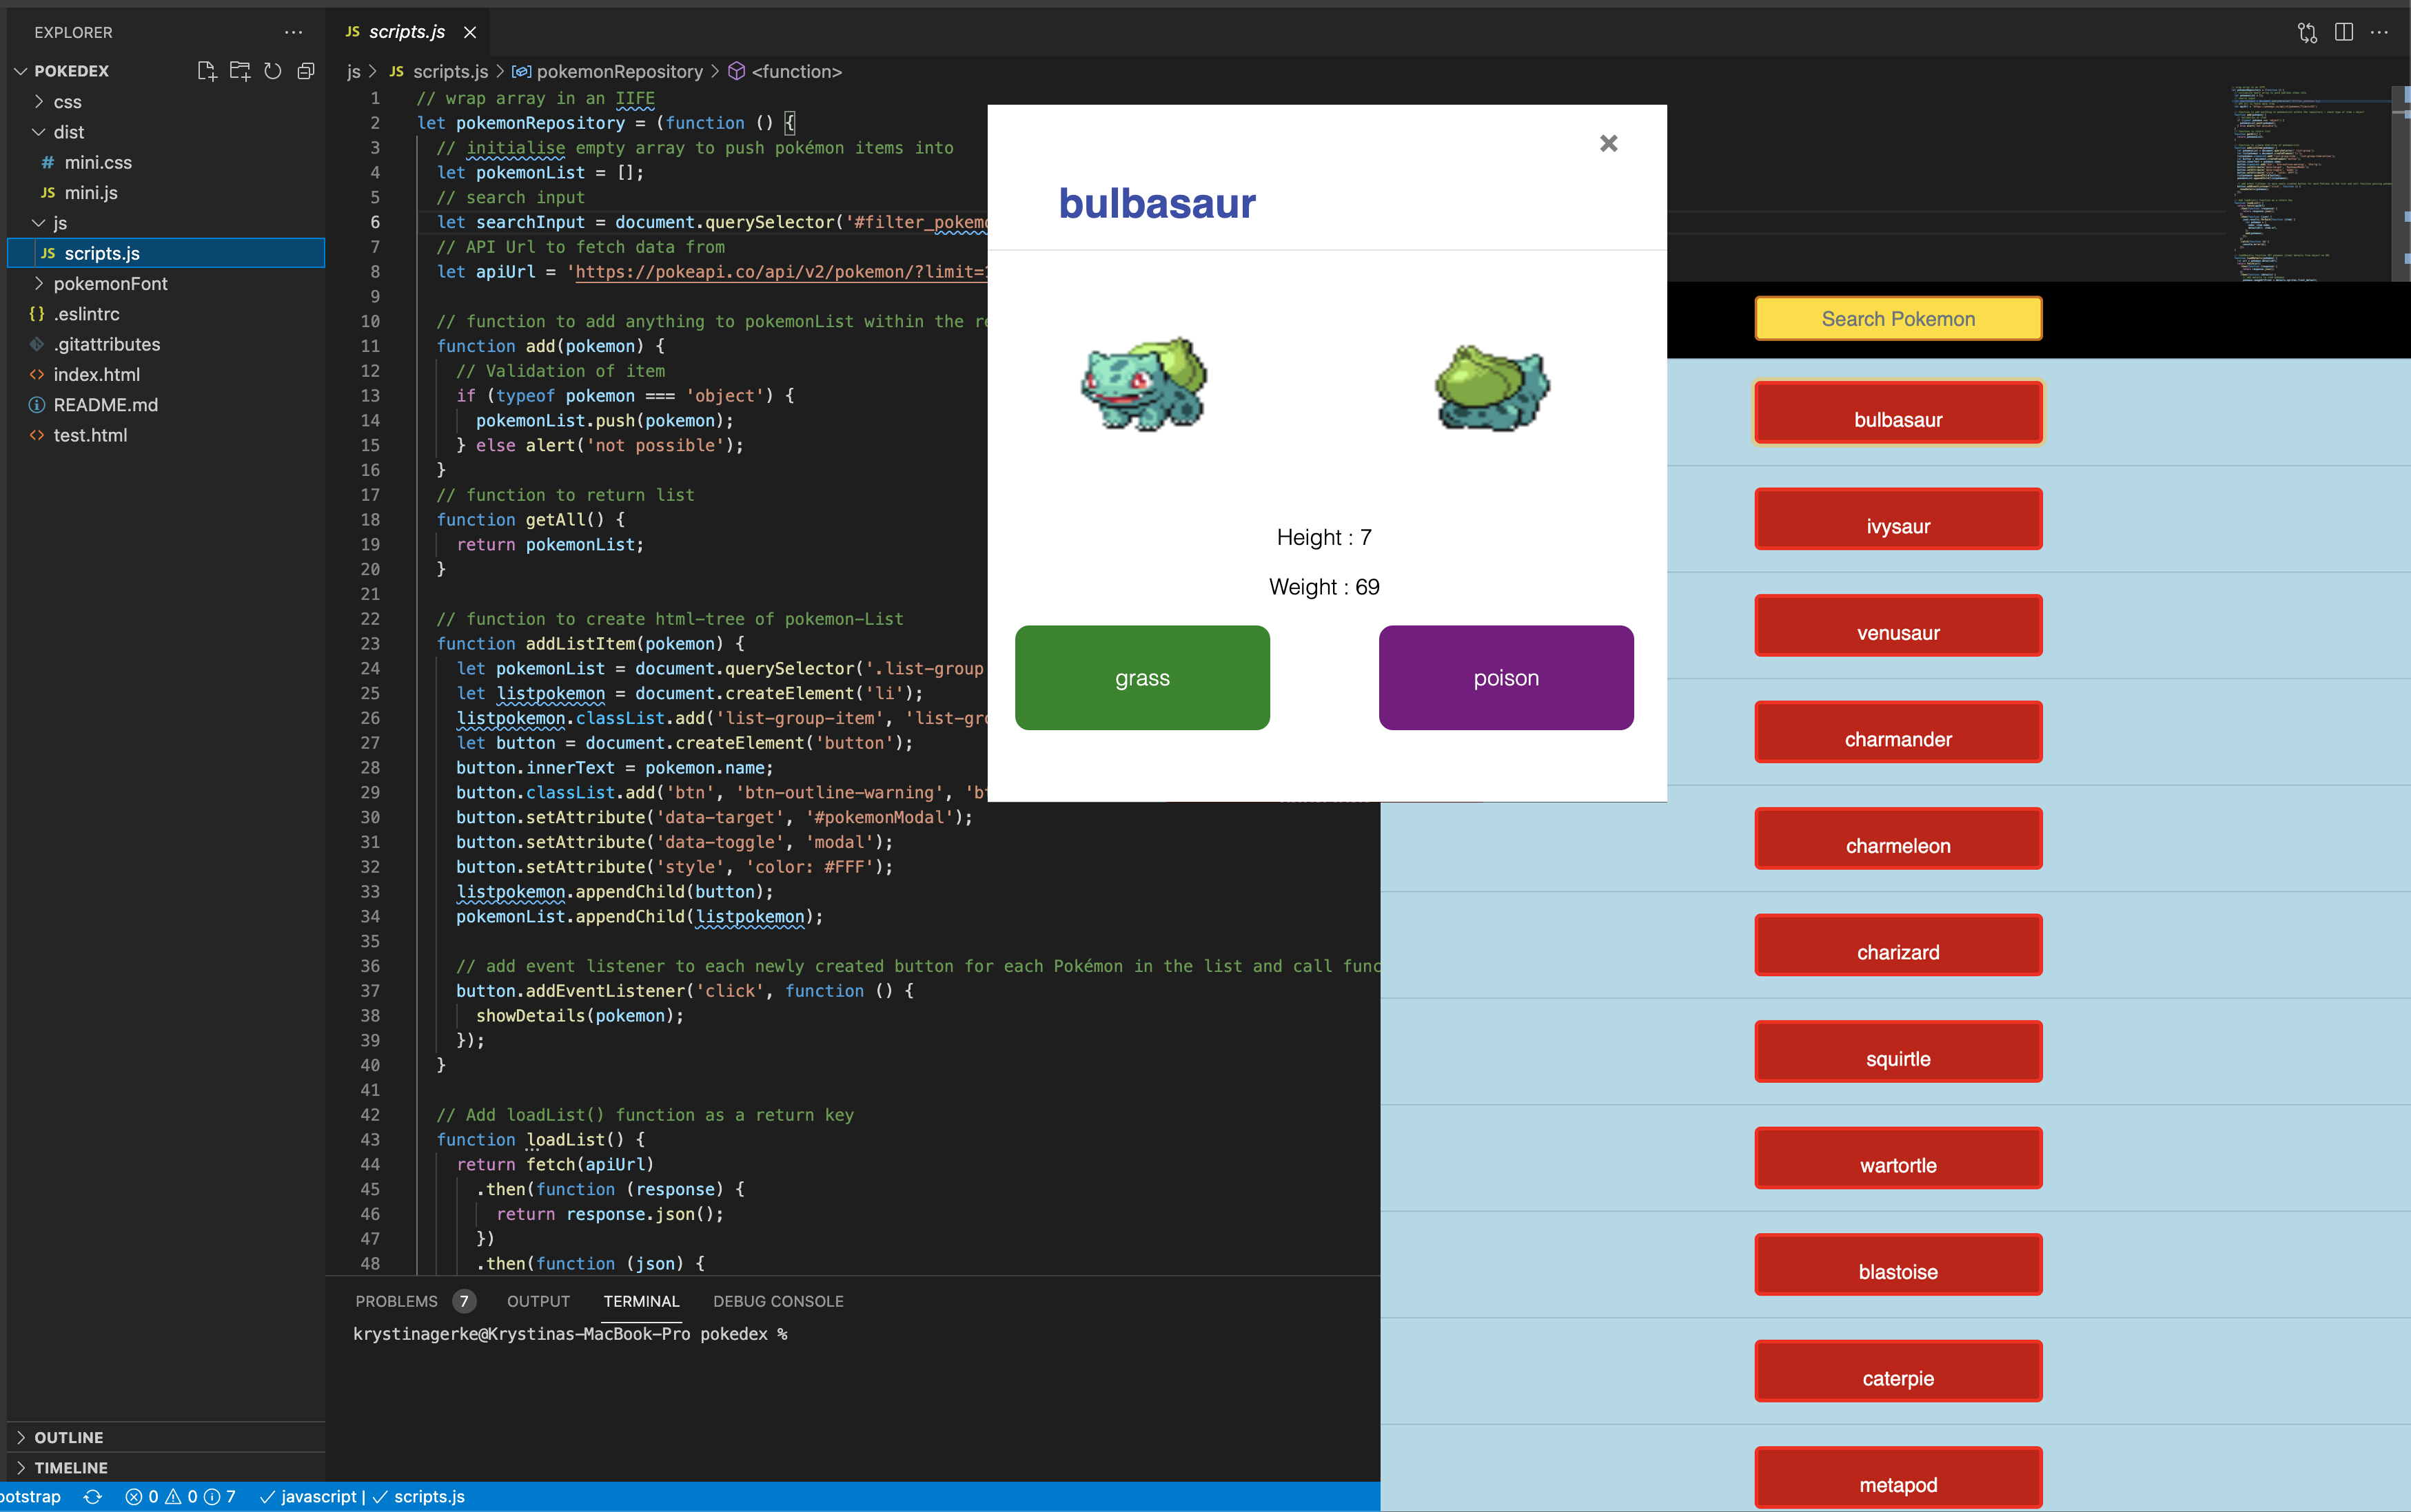Select the TERMINAL panel tab
Image resolution: width=2411 pixels, height=1512 pixels.
641,1301
